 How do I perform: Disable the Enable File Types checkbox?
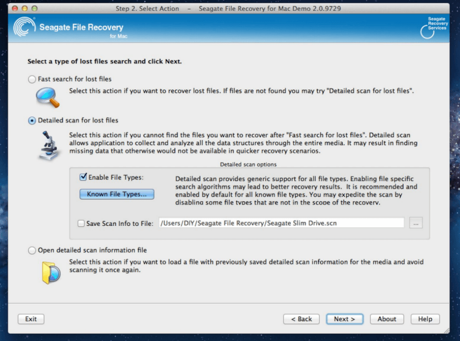click(x=83, y=177)
